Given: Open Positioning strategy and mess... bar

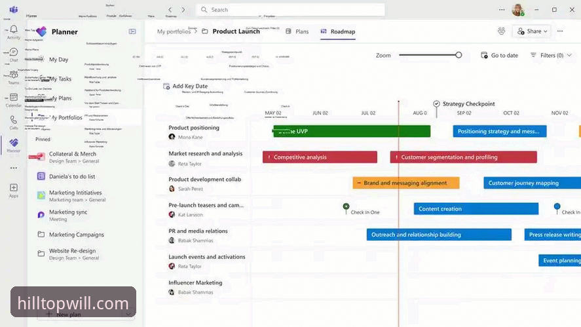Looking at the screenshot, I should click(500, 131).
